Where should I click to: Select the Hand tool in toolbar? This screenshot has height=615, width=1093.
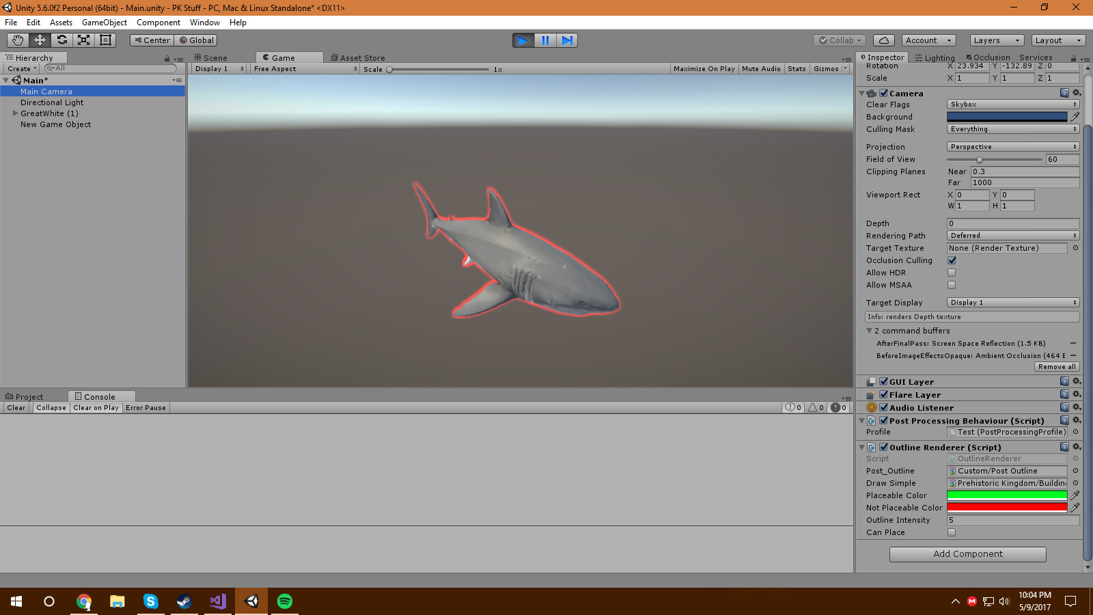[x=18, y=40]
